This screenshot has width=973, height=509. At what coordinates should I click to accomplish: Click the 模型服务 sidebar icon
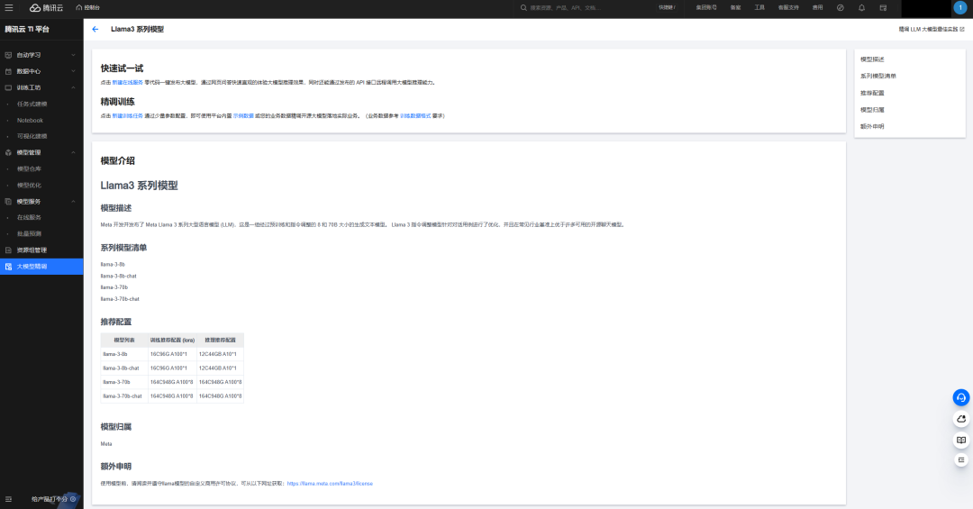click(x=8, y=202)
